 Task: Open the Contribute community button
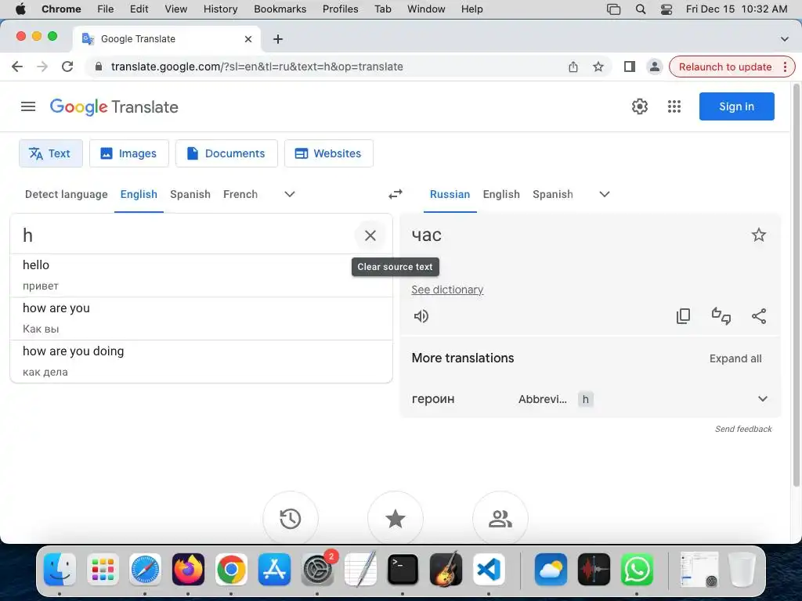coord(500,519)
